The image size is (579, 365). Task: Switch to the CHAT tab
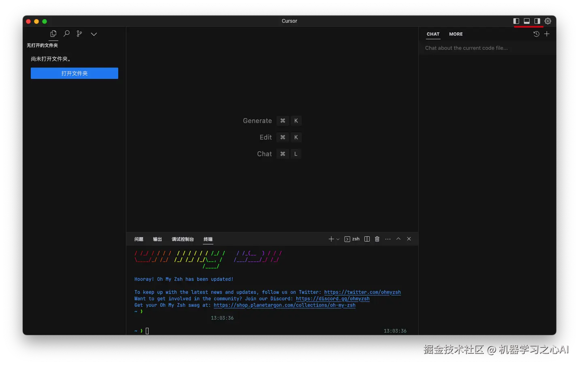(x=433, y=34)
